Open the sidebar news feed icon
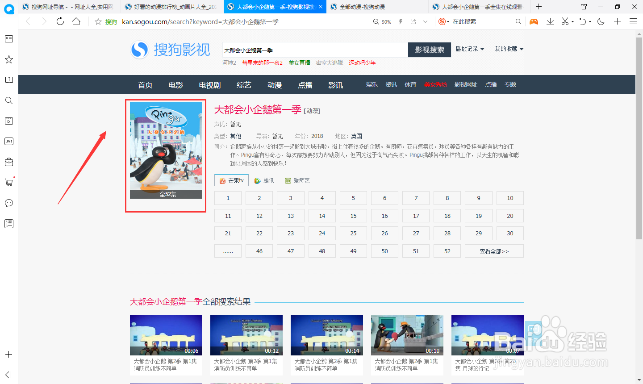 pos(8,39)
